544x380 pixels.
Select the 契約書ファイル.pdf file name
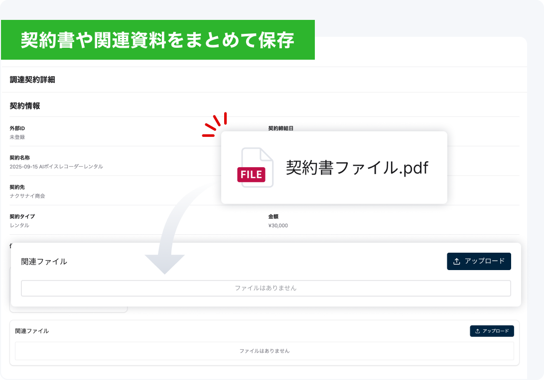coord(357,168)
